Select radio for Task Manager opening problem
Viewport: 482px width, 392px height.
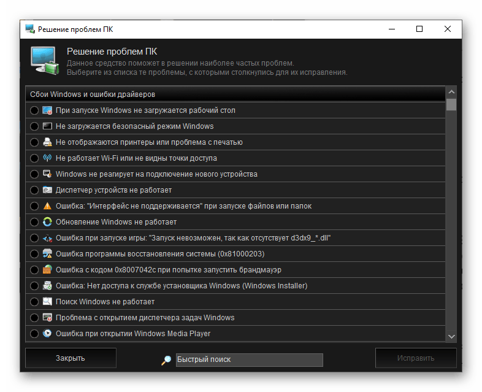point(34,318)
